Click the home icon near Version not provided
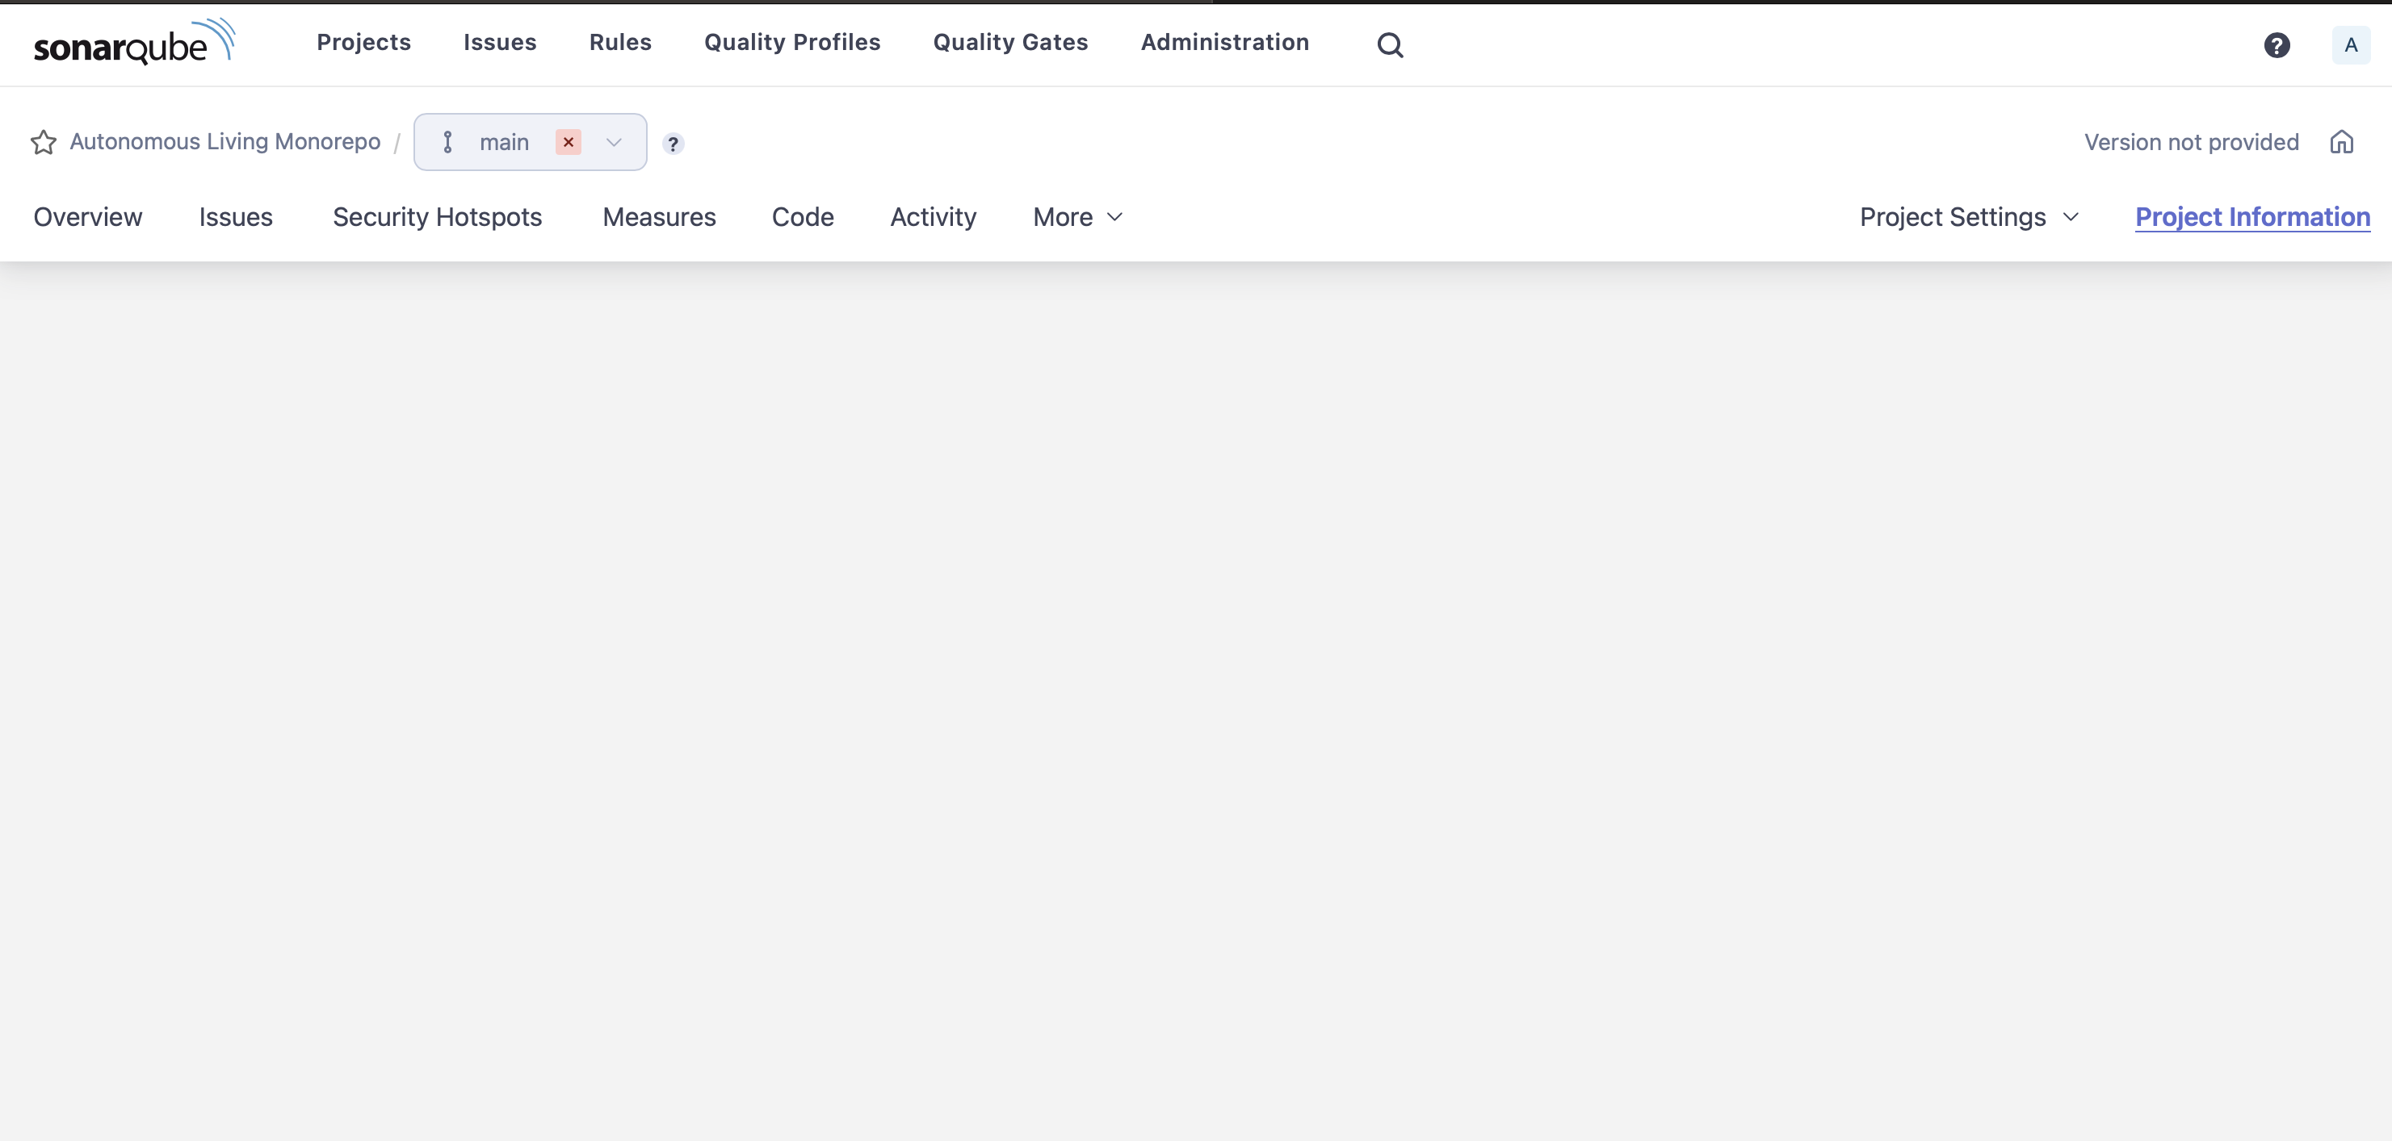This screenshot has height=1141, width=2392. 2342,141
